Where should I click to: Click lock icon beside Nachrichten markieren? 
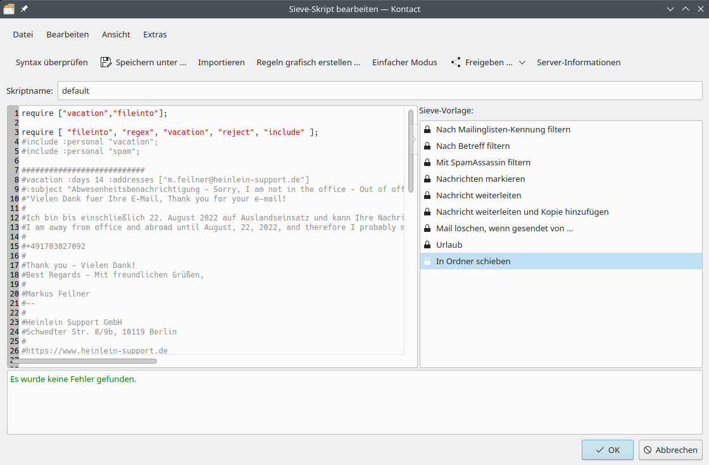(x=427, y=179)
